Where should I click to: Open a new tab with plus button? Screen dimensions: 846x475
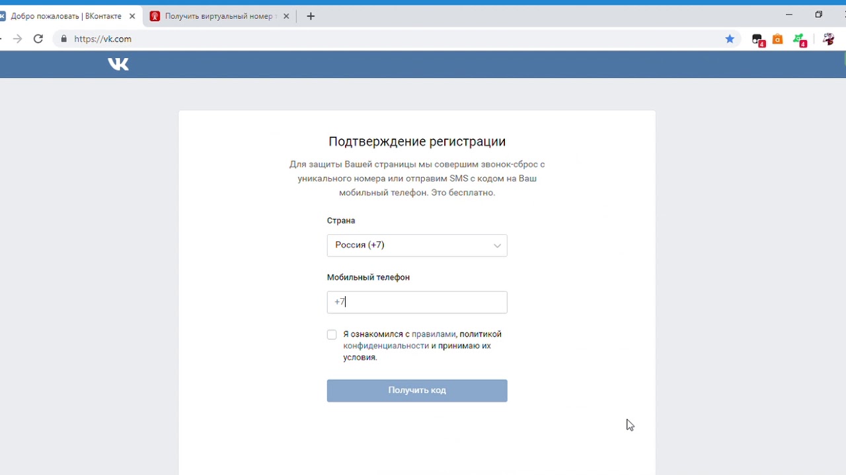click(x=311, y=16)
